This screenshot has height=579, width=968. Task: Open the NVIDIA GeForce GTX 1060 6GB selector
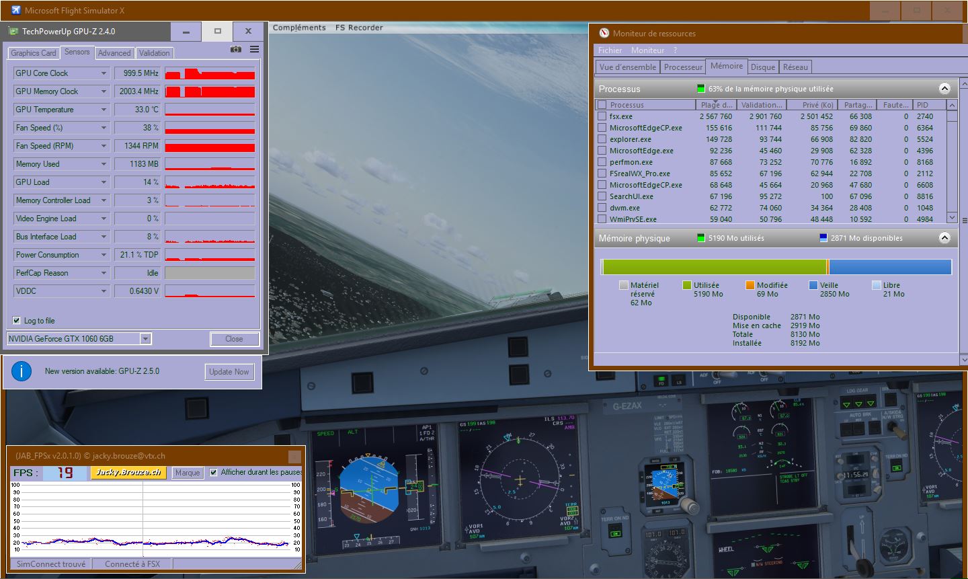coord(79,339)
